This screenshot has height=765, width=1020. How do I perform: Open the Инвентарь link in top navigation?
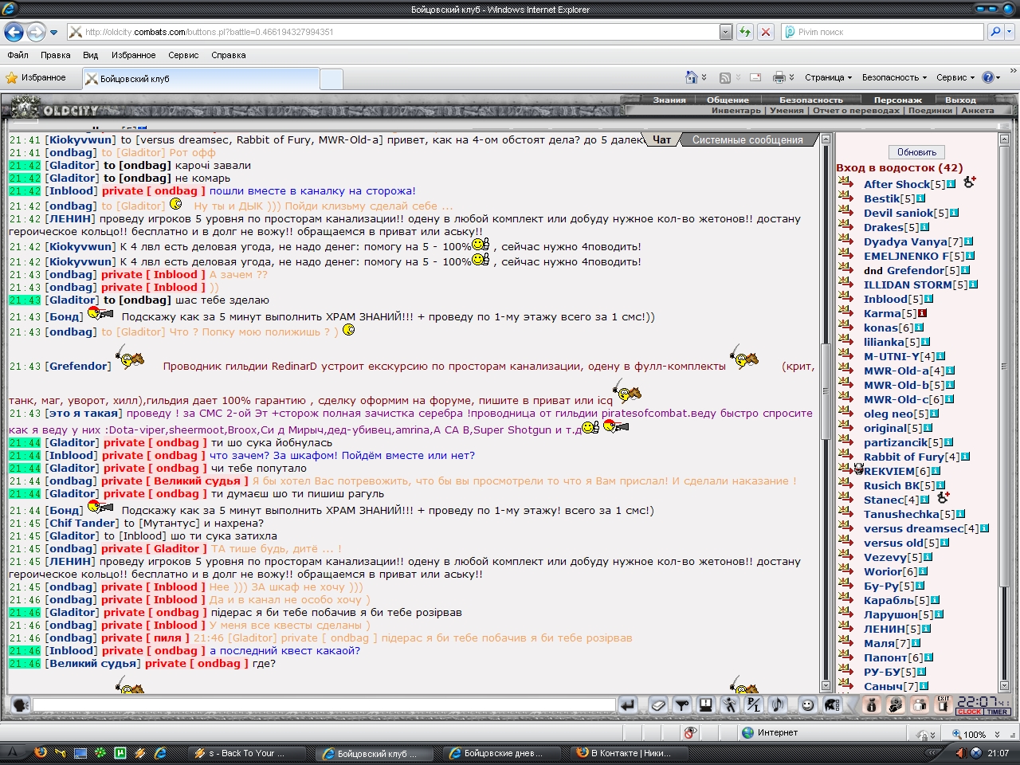(x=736, y=111)
